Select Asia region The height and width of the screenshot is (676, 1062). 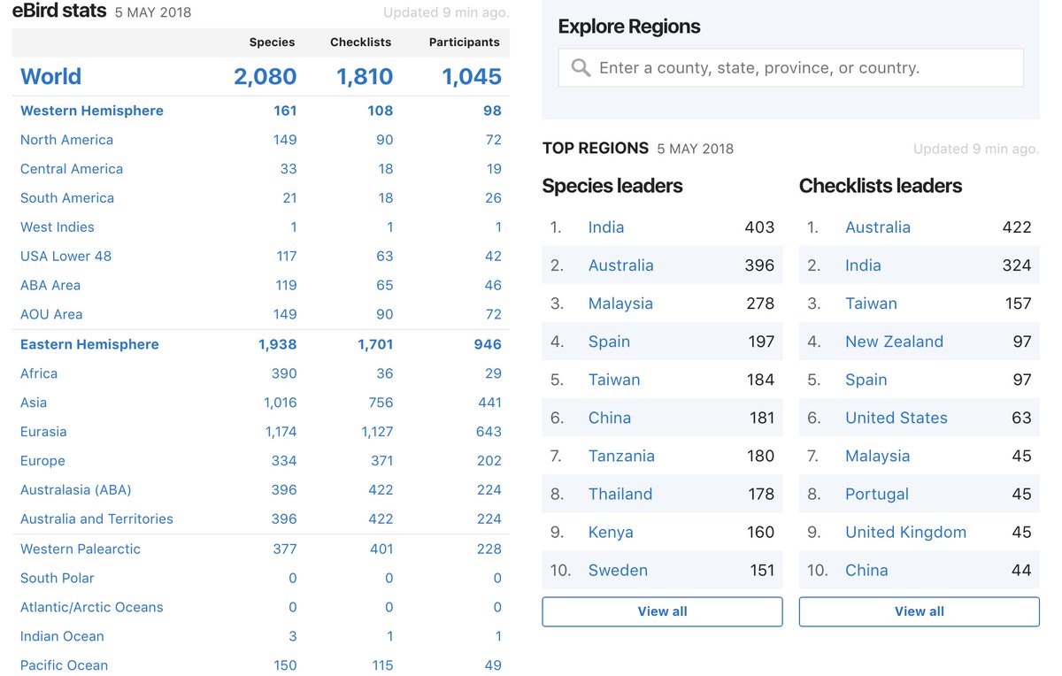pyautogui.click(x=34, y=403)
